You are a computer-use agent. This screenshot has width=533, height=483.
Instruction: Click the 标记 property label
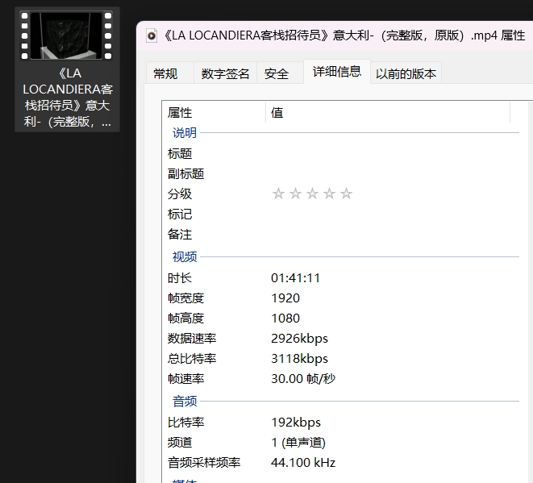(x=180, y=214)
